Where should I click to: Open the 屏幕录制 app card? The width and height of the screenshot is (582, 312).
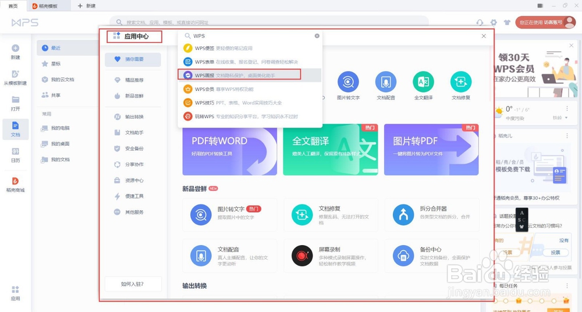[x=331, y=256]
